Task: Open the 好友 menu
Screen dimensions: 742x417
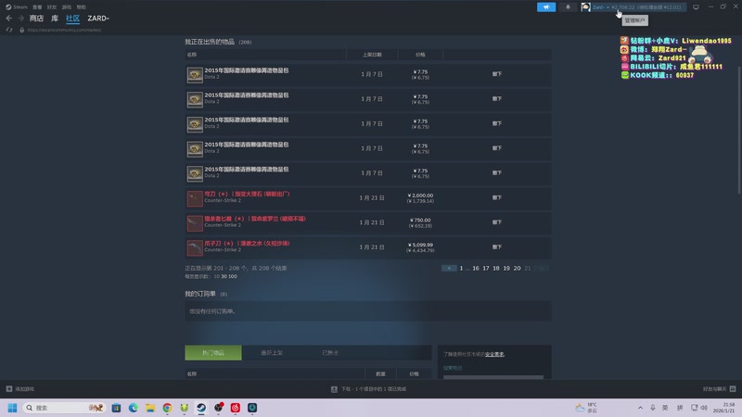Action: [x=52, y=7]
